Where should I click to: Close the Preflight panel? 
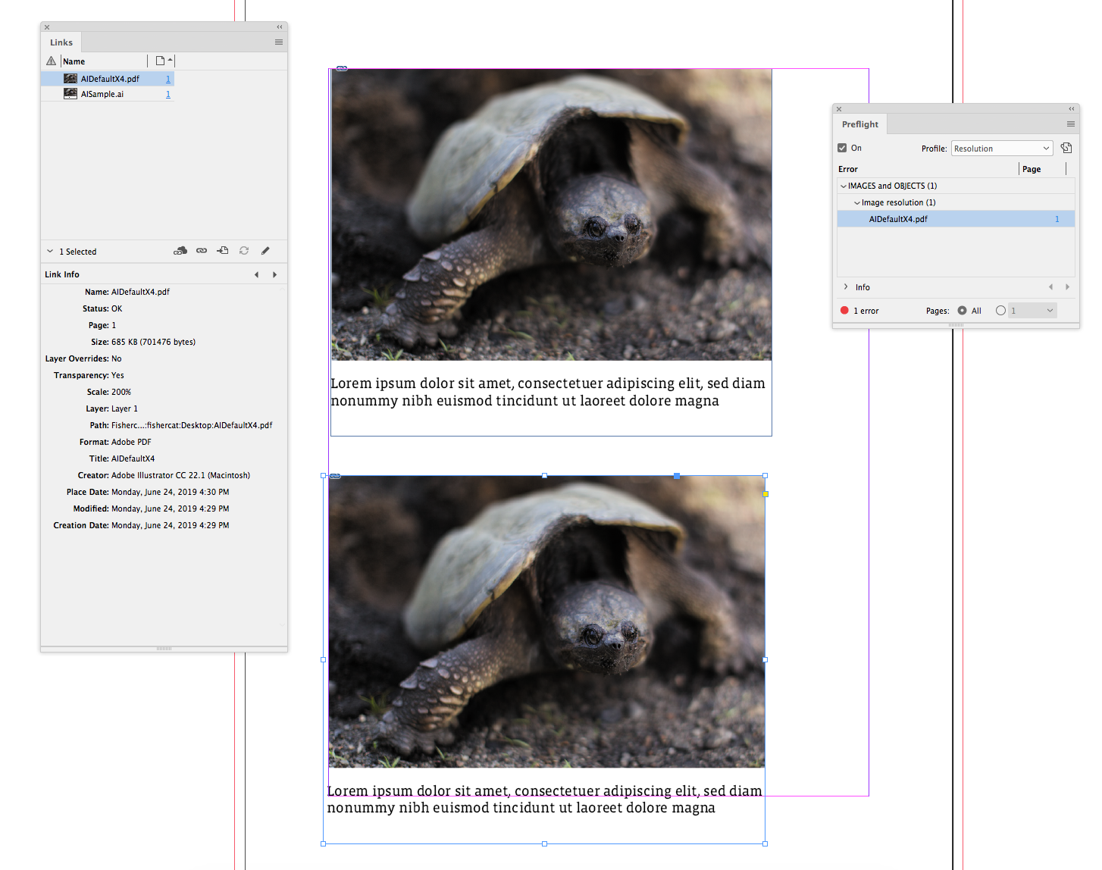tap(839, 109)
